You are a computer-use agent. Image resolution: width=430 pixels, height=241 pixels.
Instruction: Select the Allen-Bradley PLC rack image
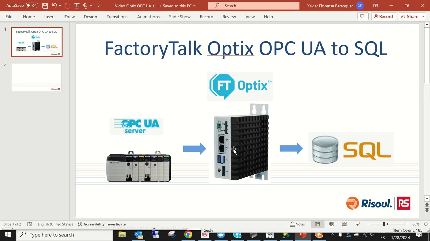[139, 167]
